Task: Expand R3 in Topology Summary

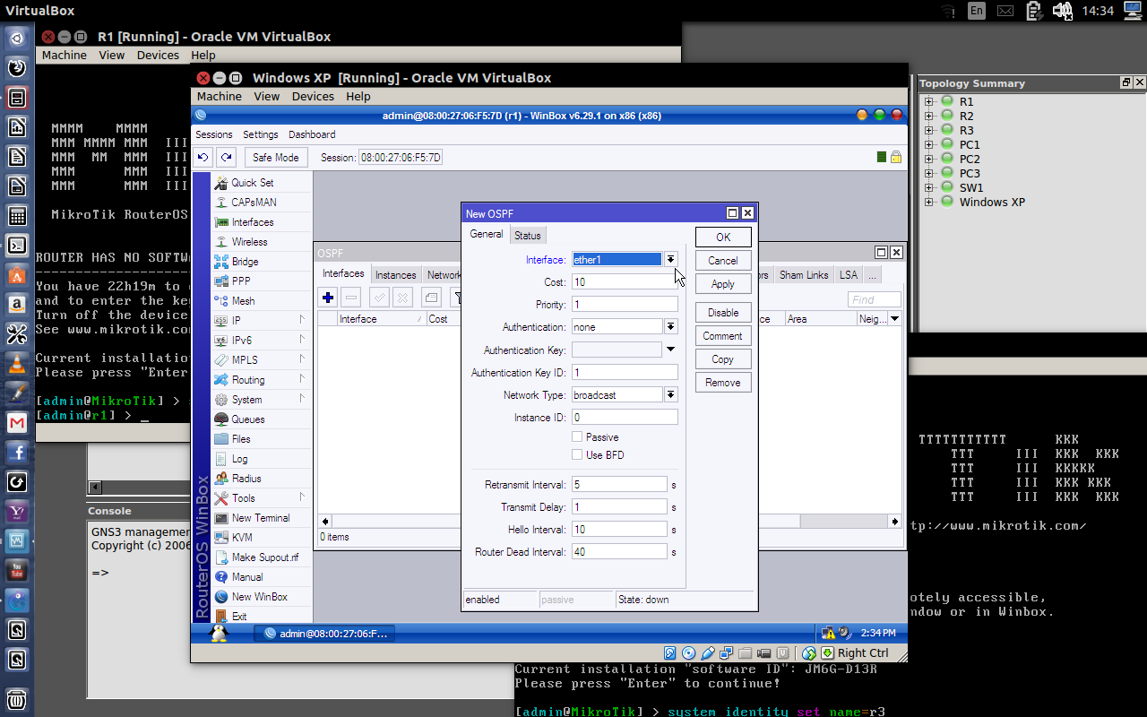Action: 929,131
